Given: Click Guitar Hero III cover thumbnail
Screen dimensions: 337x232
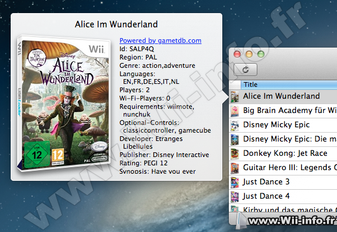Looking at the screenshot, I should (235, 168).
